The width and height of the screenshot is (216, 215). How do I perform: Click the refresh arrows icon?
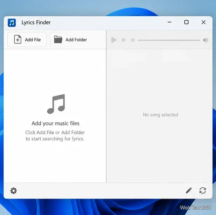[203, 190]
